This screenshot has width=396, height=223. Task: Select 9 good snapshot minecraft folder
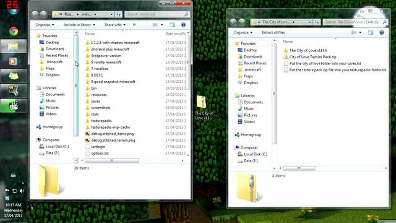point(113,82)
